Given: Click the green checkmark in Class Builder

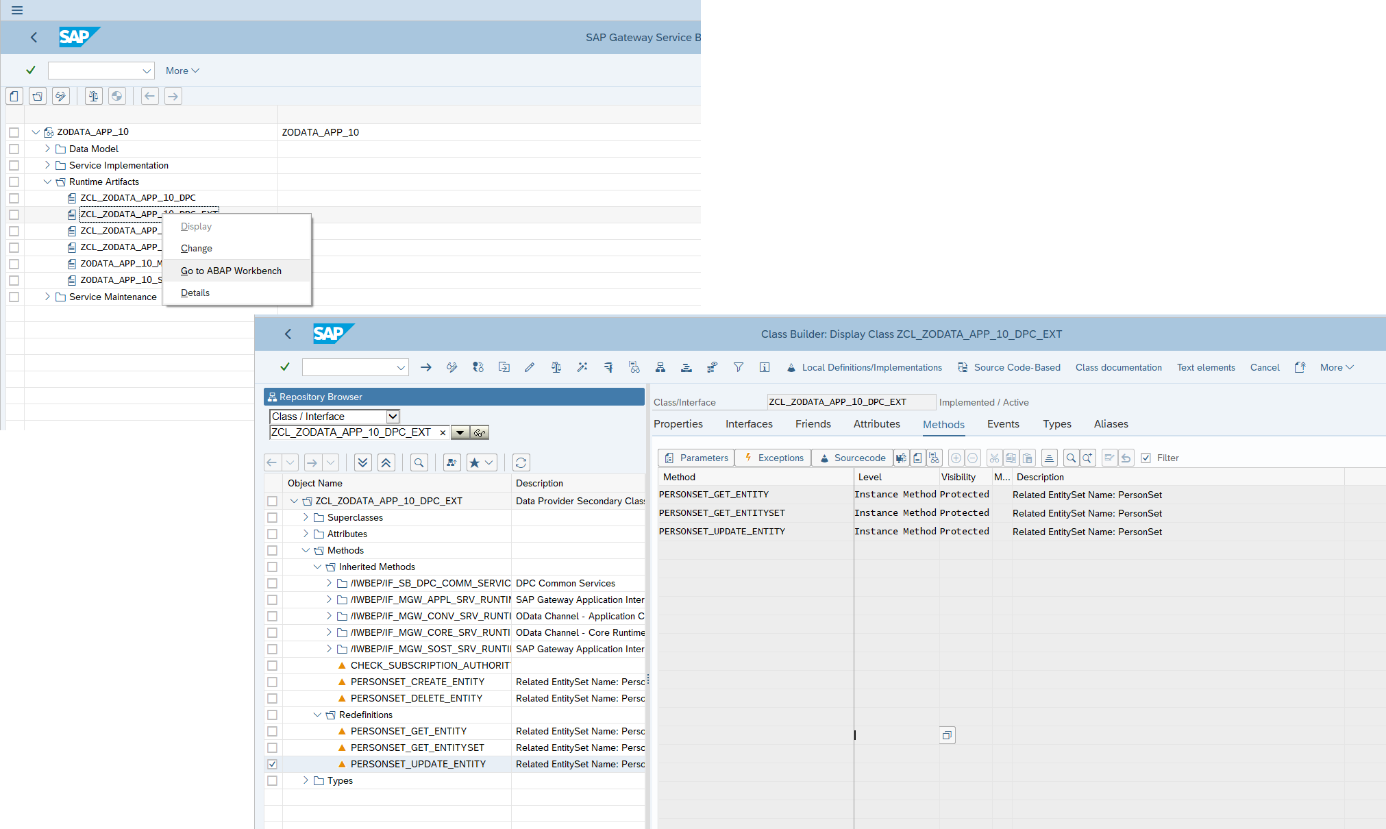Looking at the screenshot, I should (x=285, y=367).
